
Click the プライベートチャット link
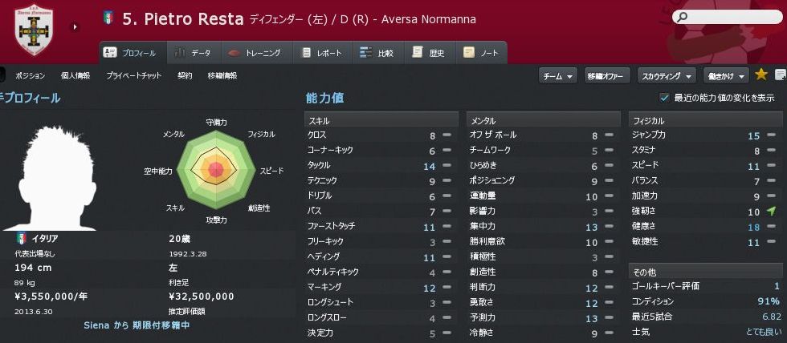click(x=133, y=75)
